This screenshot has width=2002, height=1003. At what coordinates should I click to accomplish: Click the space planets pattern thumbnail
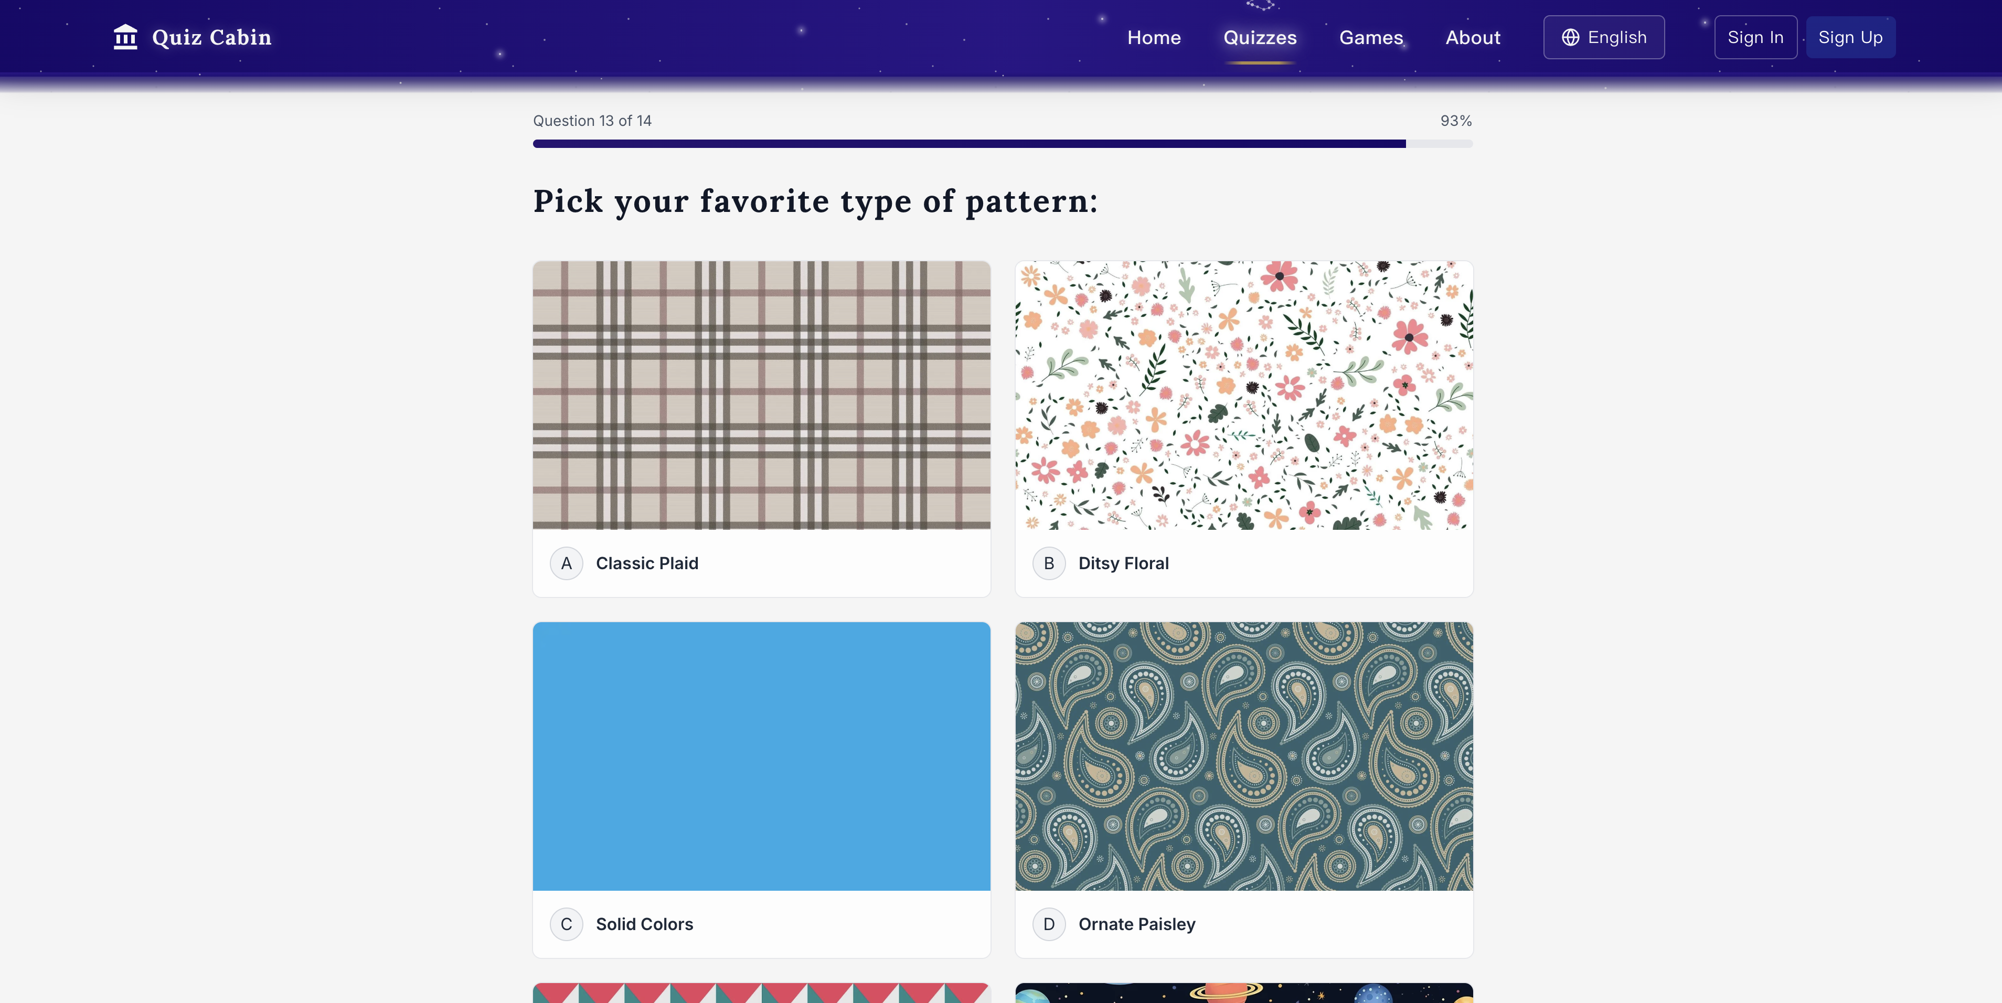(1243, 993)
